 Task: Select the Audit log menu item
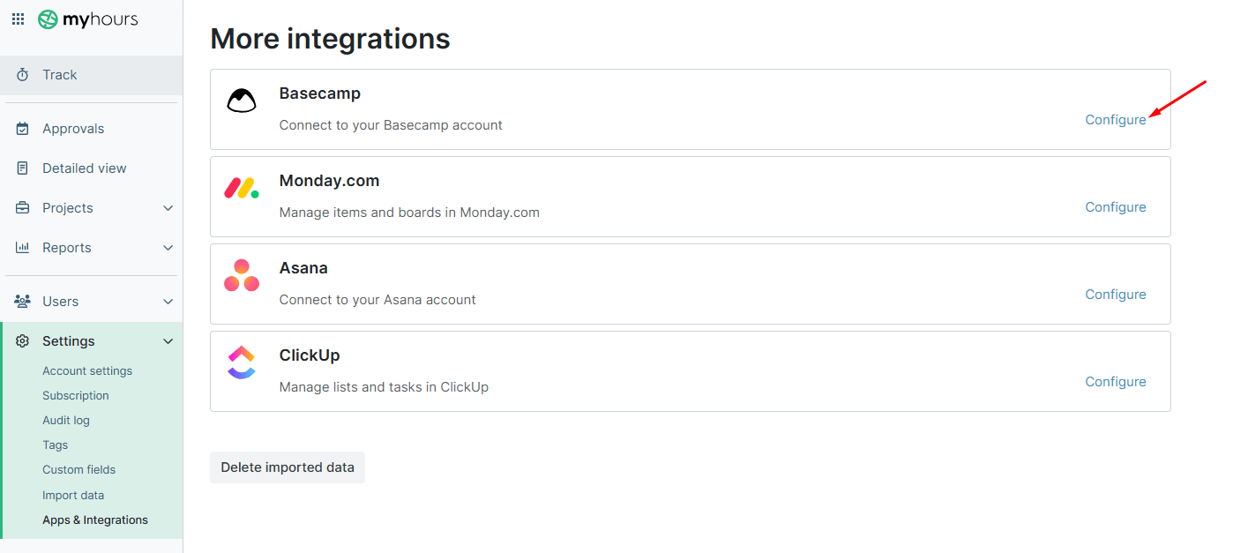(65, 420)
